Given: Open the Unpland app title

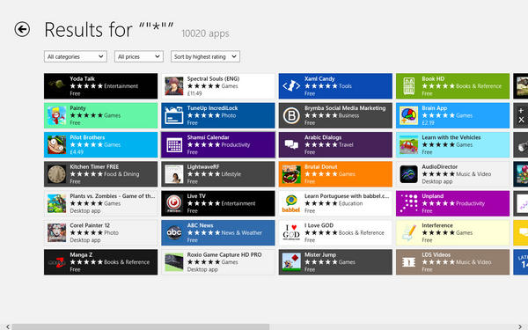Looking at the screenshot, I should coord(432,196).
